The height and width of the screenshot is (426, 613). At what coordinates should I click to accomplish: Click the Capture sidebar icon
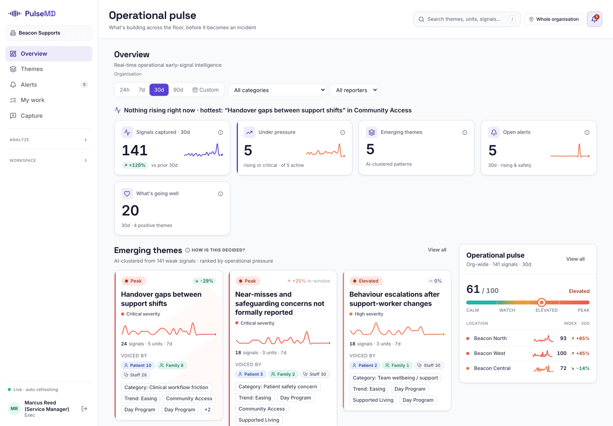(13, 116)
